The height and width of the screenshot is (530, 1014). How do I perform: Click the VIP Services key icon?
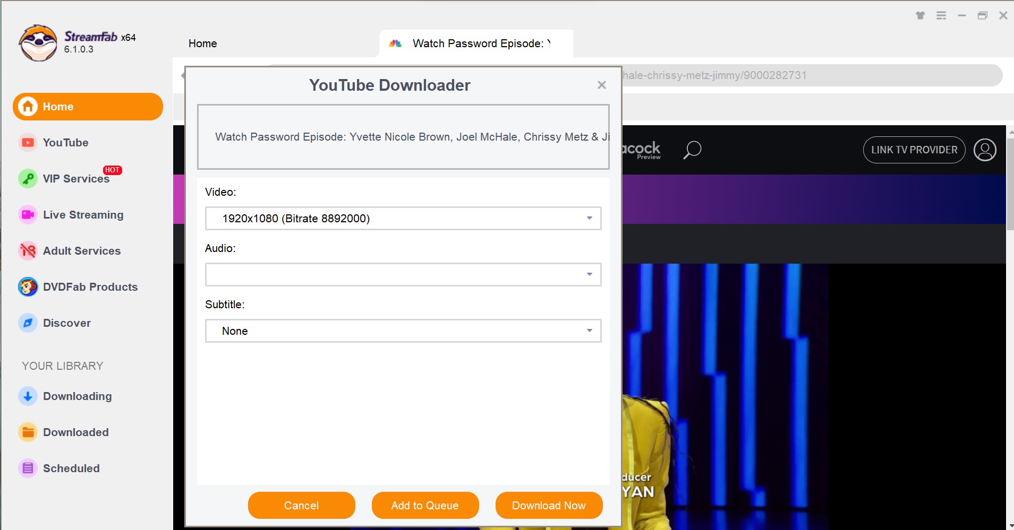28,179
